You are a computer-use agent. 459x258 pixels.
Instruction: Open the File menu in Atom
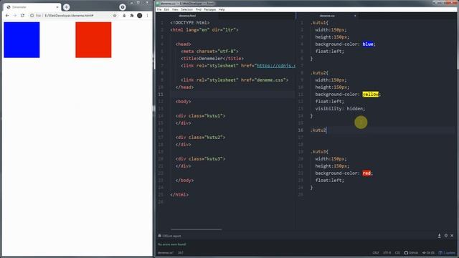tap(159, 9)
